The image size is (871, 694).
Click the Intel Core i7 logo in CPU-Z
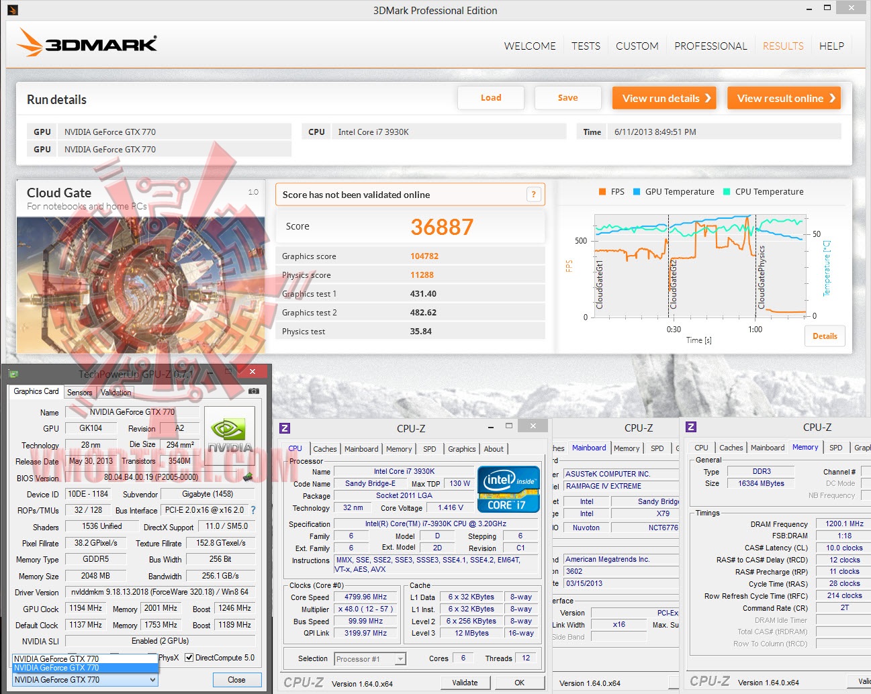(508, 489)
